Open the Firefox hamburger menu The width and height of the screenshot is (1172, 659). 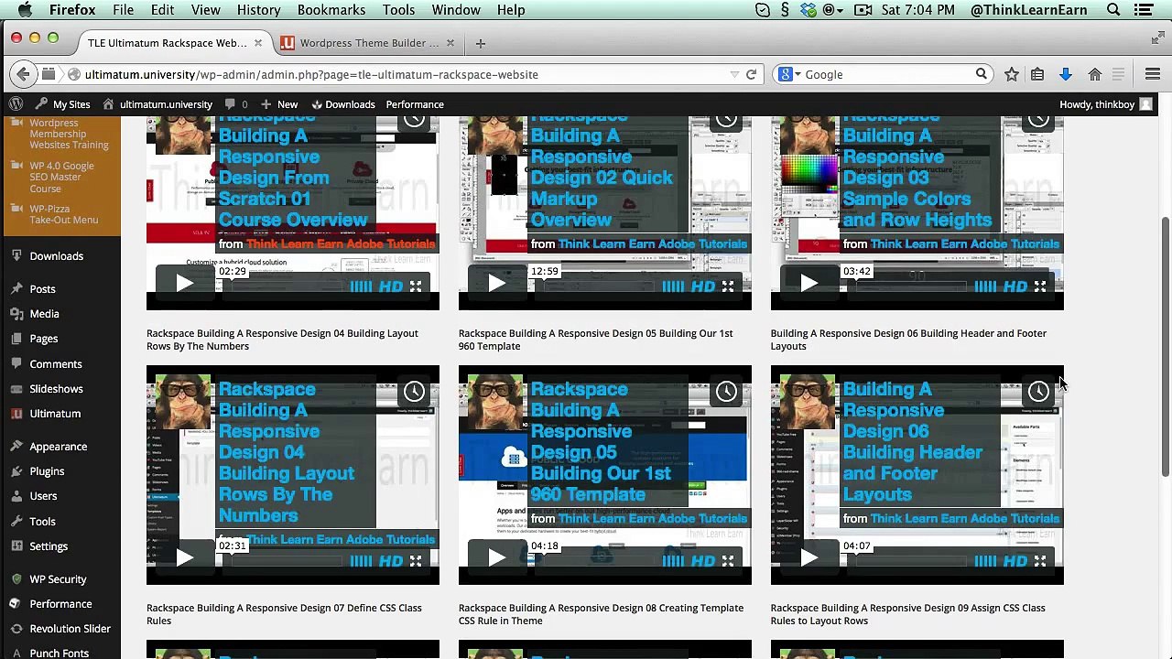click(1153, 74)
